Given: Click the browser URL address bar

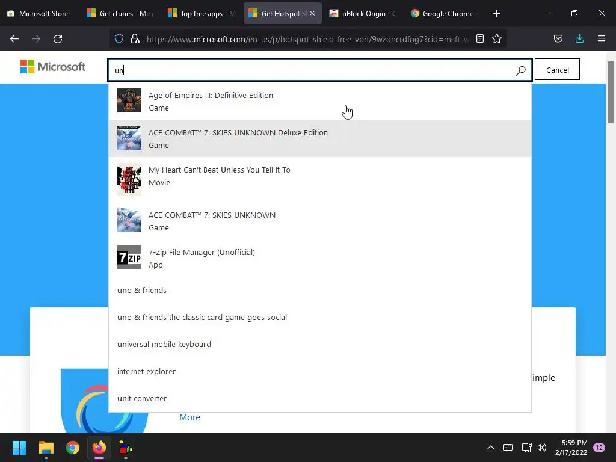Looking at the screenshot, I should [x=307, y=39].
